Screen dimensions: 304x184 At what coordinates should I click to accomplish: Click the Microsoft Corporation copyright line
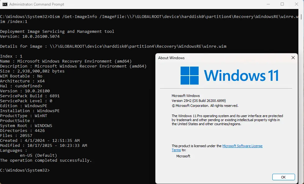point(205,106)
